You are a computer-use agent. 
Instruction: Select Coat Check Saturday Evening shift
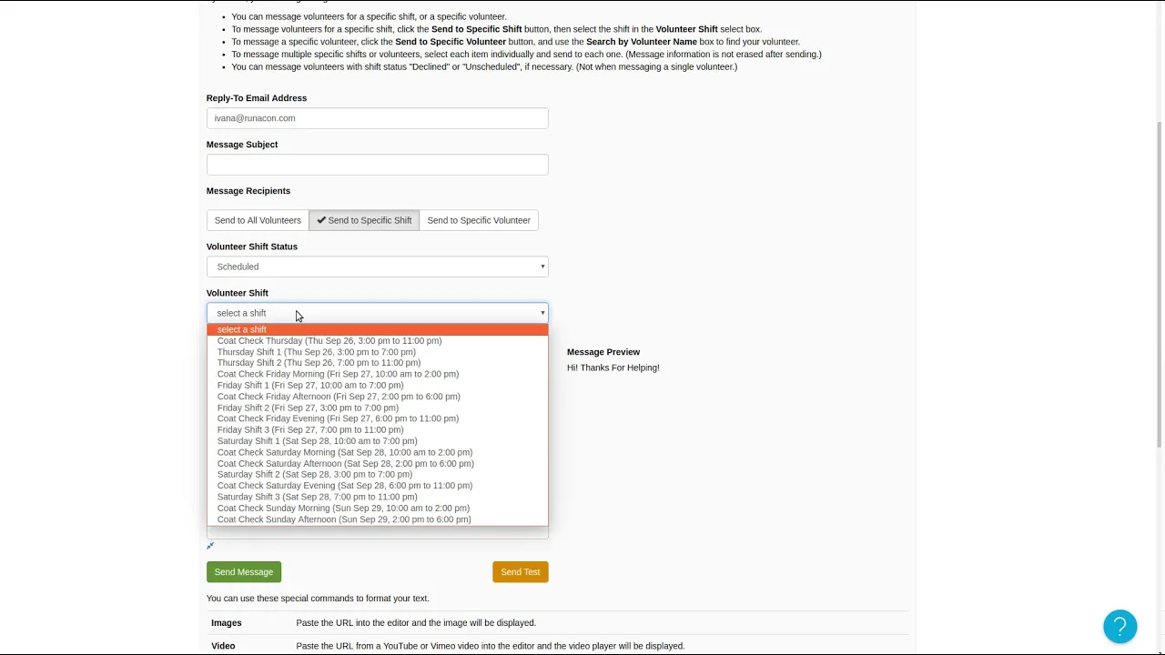(377, 486)
